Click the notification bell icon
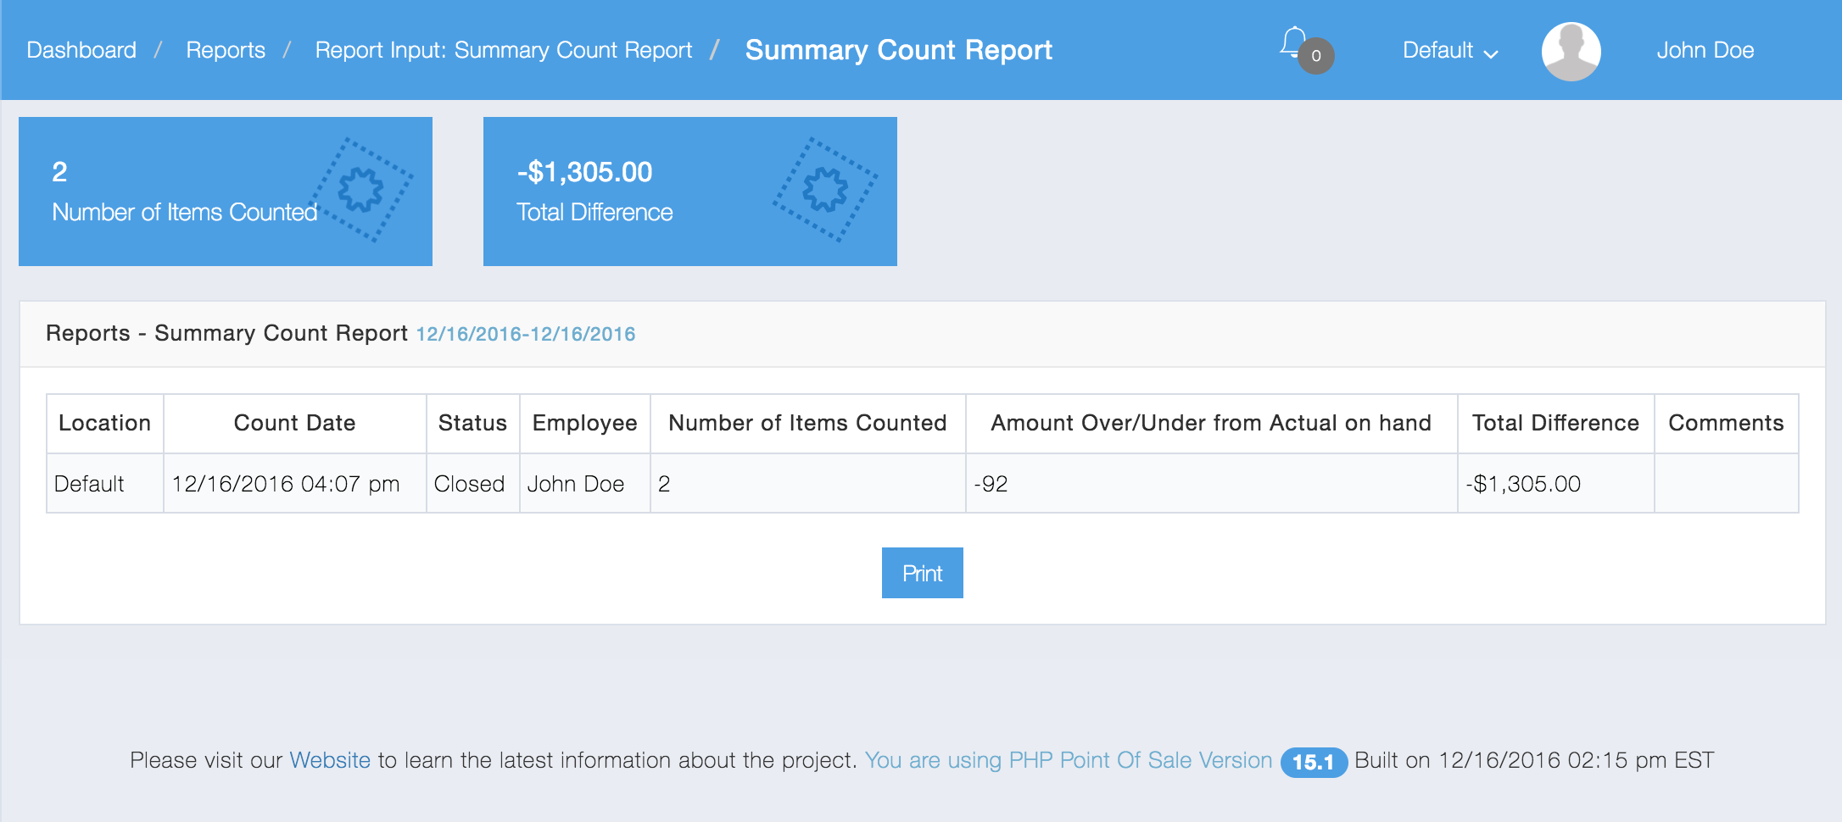The image size is (1842, 822). pyautogui.click(x=1292, y=42)
